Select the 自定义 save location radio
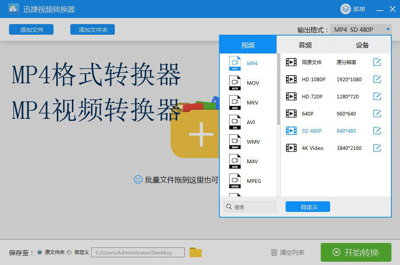The height and width of the screenshot is (265, 400). coord(69,252)
